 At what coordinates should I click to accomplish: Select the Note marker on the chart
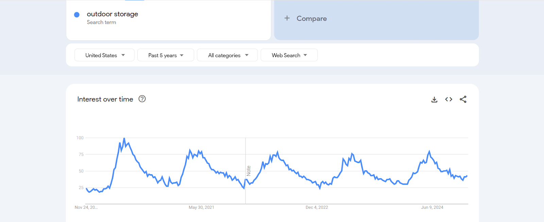click(249, 171)
